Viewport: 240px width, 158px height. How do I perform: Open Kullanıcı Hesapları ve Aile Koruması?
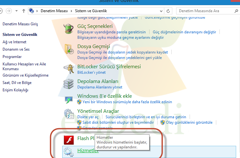point(24,66)
